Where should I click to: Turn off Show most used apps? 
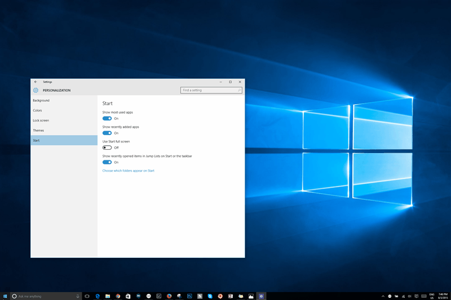click(107, 118)
